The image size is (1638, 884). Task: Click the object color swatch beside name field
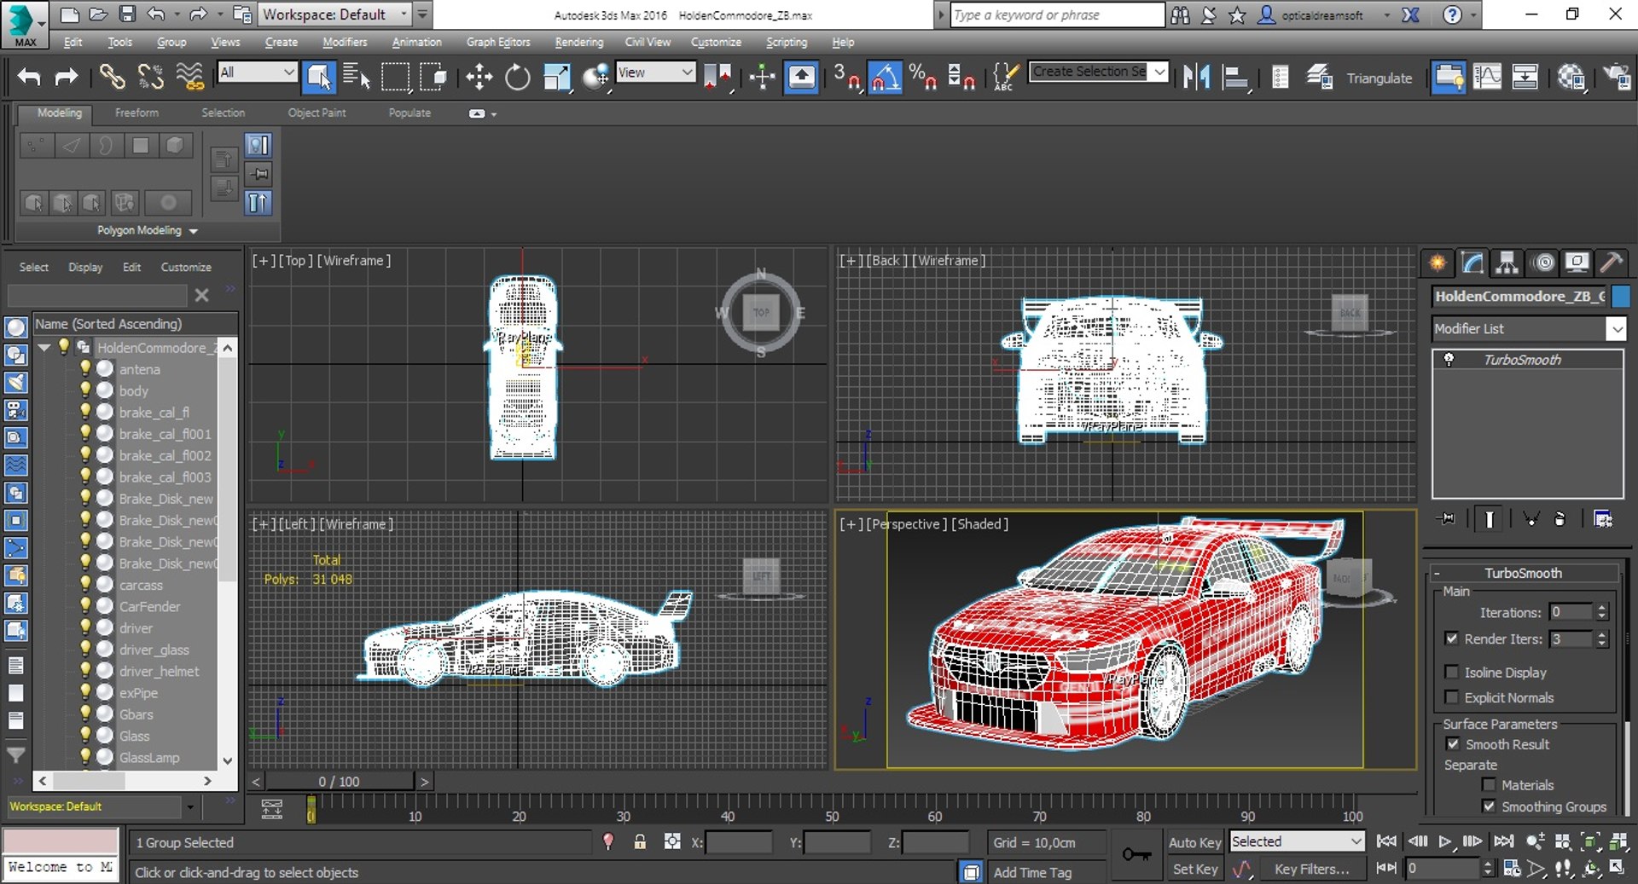point(1621,297)
